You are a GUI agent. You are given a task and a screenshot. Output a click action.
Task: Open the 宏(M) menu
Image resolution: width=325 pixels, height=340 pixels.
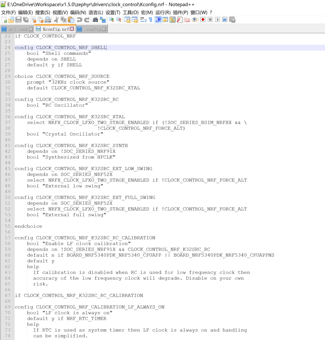147,13
